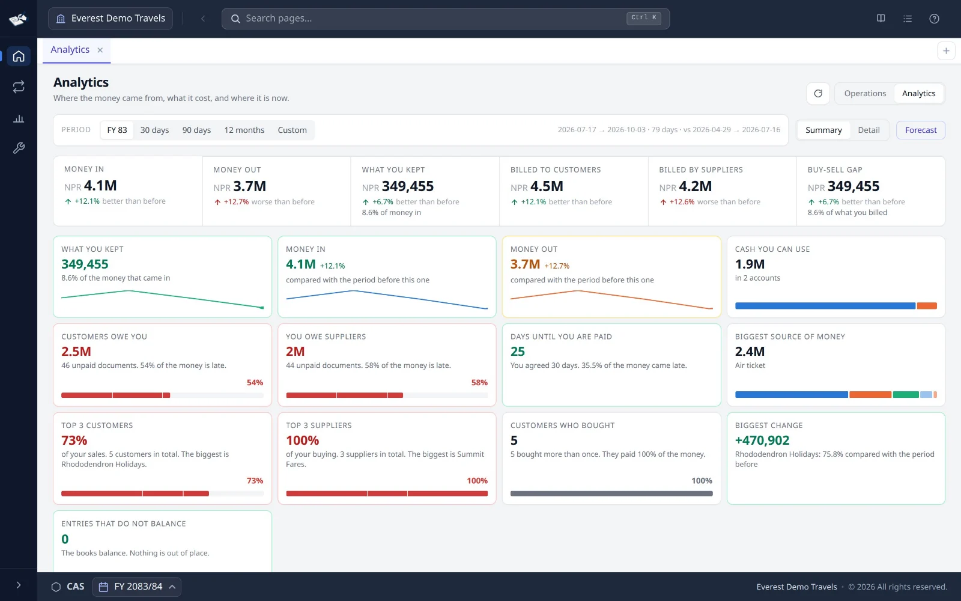The width and height of the screenshot is (961, 601).
Task: Select the FY 83 period
Action: point(117,130)
